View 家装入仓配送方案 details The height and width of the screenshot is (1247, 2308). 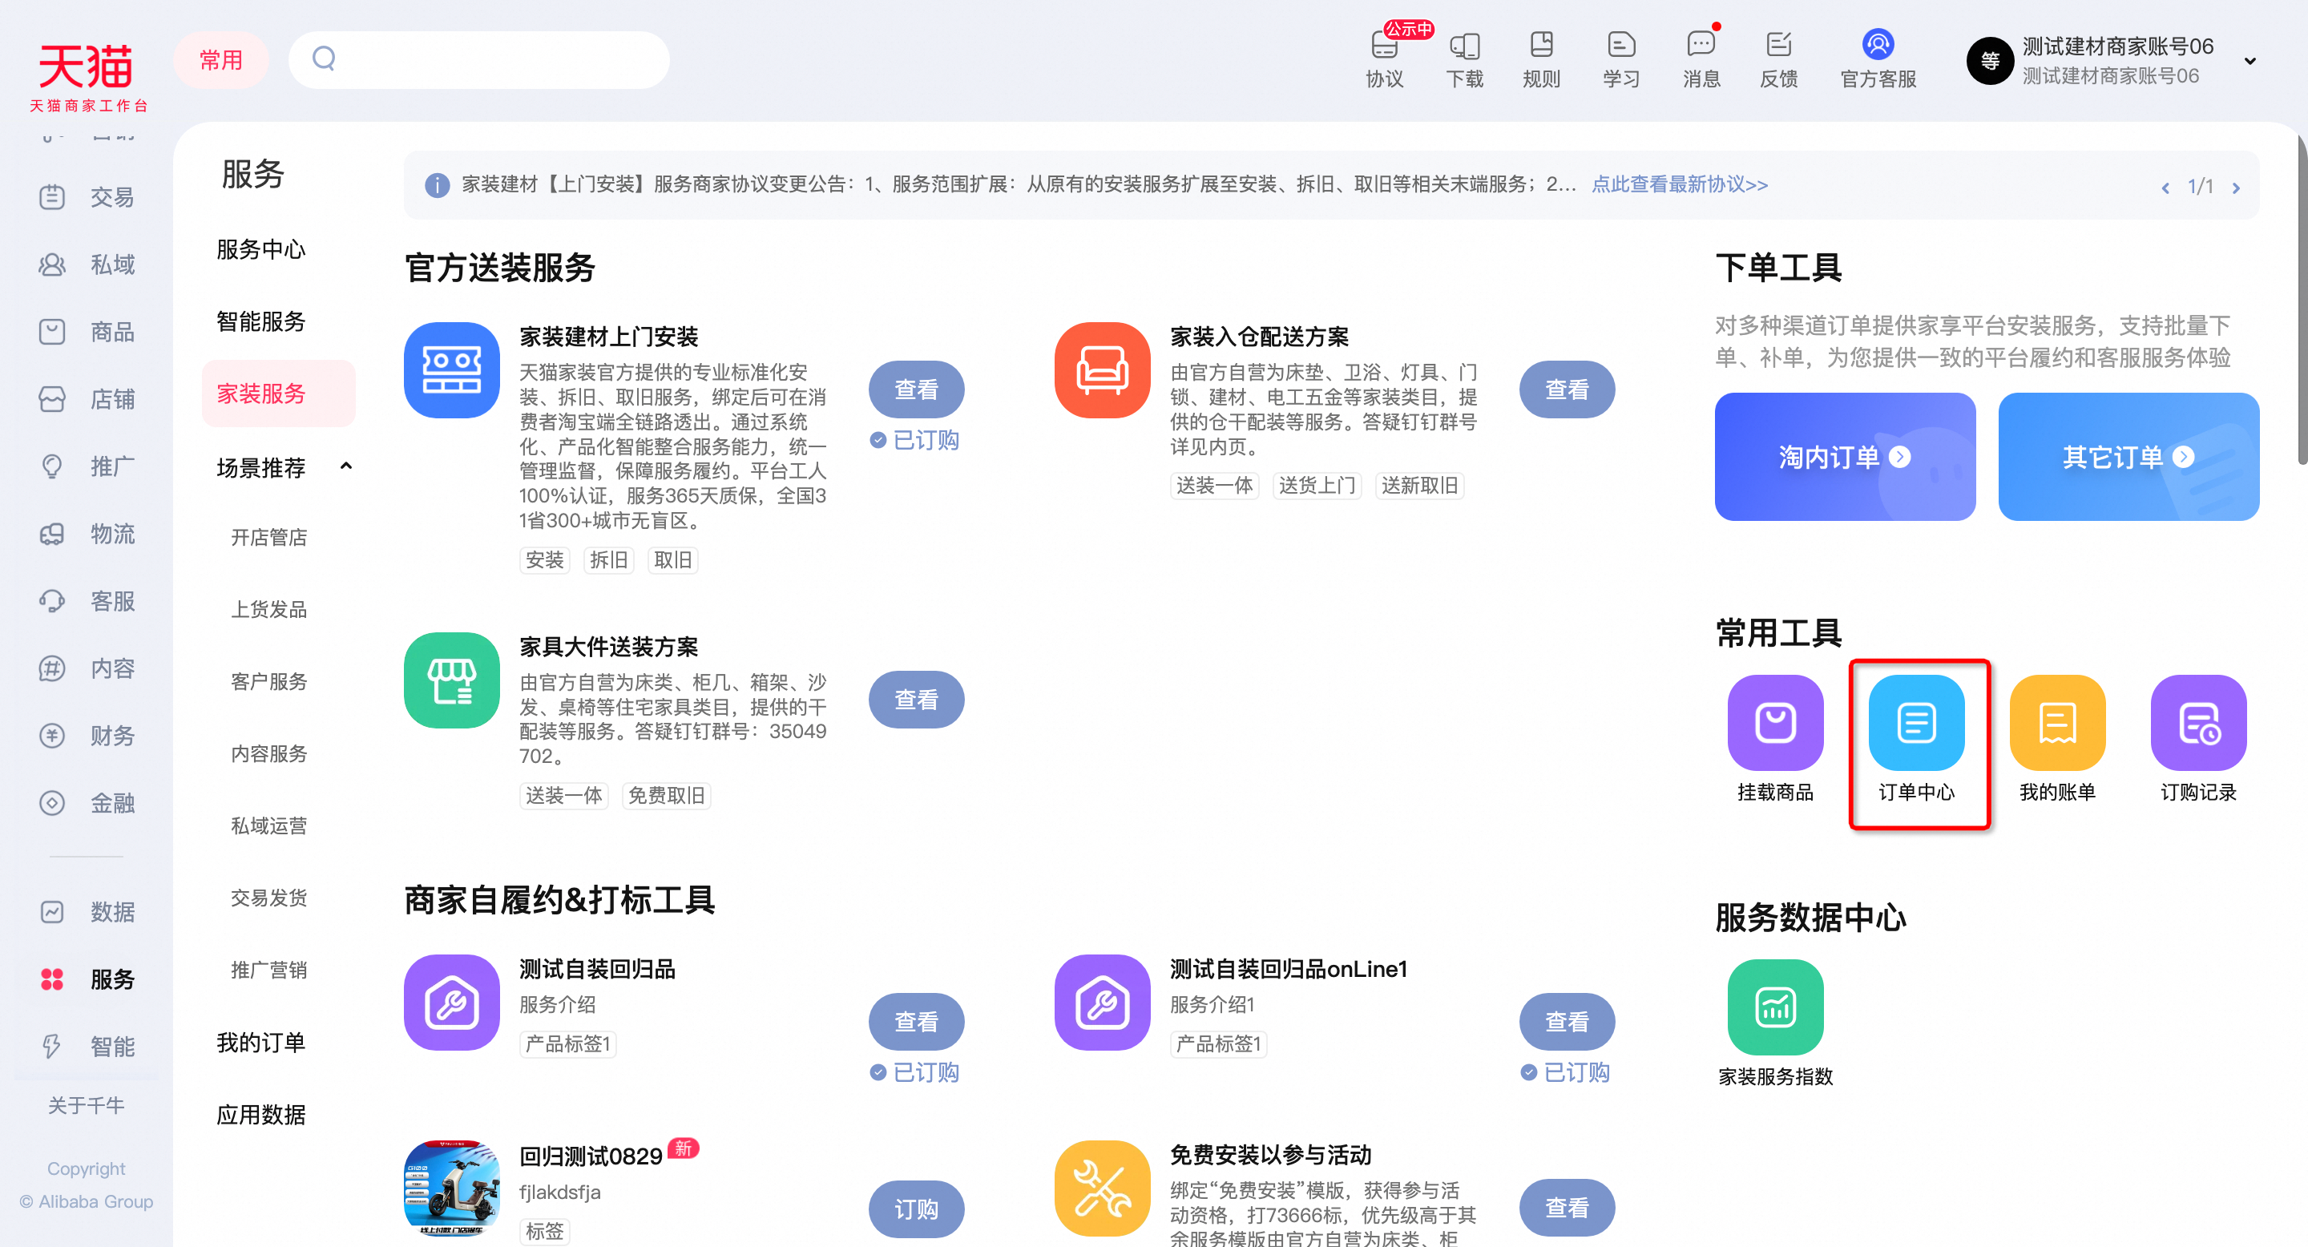click(1566, 389)
